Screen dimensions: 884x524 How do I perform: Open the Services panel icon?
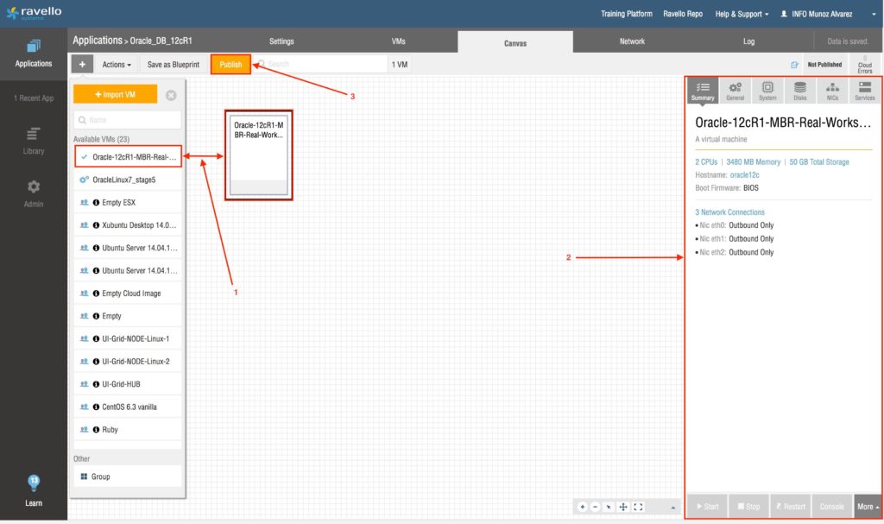[x=864, y=91]
